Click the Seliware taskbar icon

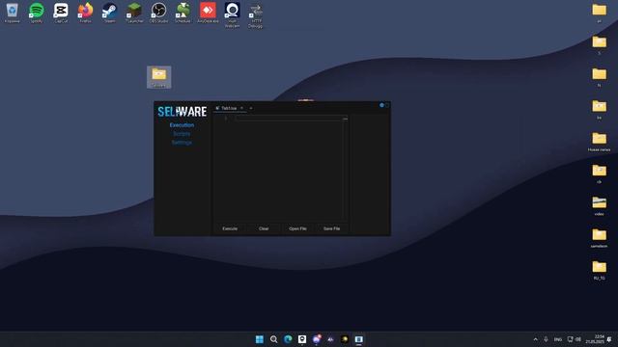tap(358, 339)
